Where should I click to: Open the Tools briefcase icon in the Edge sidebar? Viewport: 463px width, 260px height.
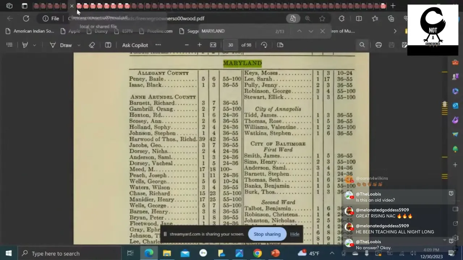tap(455, 62)
